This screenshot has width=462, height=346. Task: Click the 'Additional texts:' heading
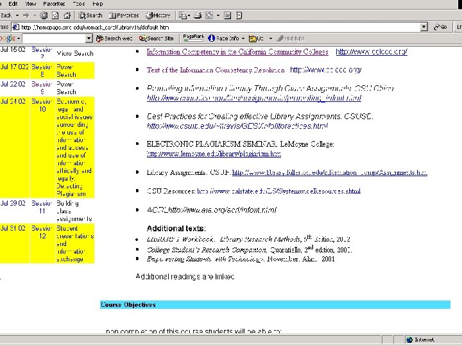click(176, 229)
